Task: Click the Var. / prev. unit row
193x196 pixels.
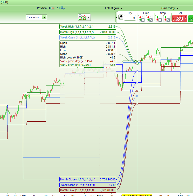Action: pos(88,65)
